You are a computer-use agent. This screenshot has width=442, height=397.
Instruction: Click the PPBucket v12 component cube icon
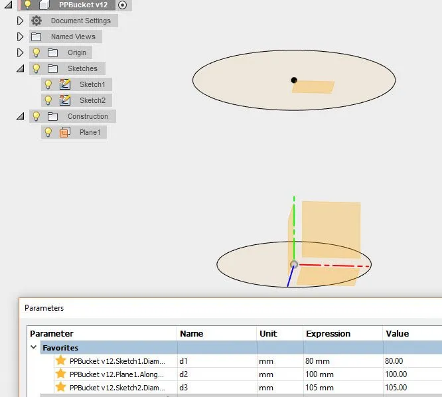[x=44, y=5]
